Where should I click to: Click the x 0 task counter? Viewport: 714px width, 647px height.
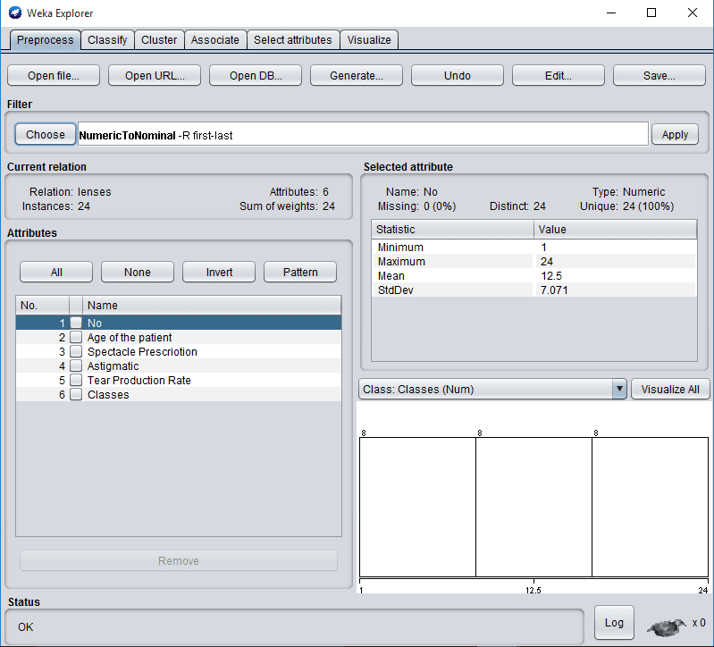point(699,622)
